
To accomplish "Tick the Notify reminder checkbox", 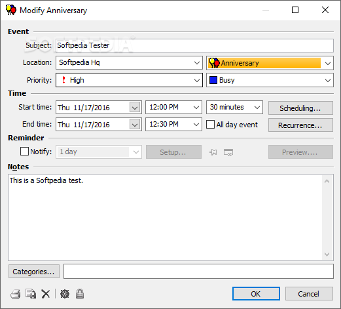I will tap(24, 152).
